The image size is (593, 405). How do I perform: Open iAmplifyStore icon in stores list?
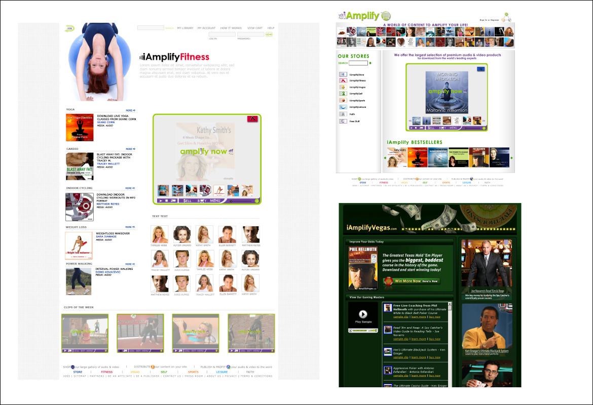(343, 74)
